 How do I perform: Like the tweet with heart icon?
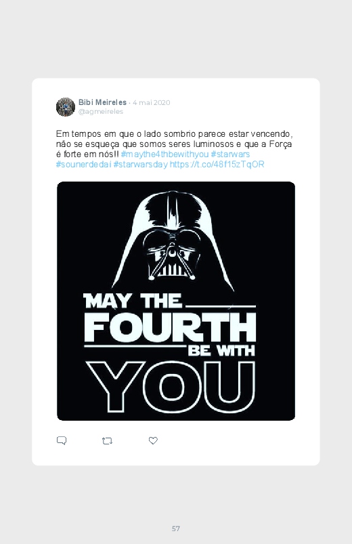pyautogui.click(x=153, y=440)
